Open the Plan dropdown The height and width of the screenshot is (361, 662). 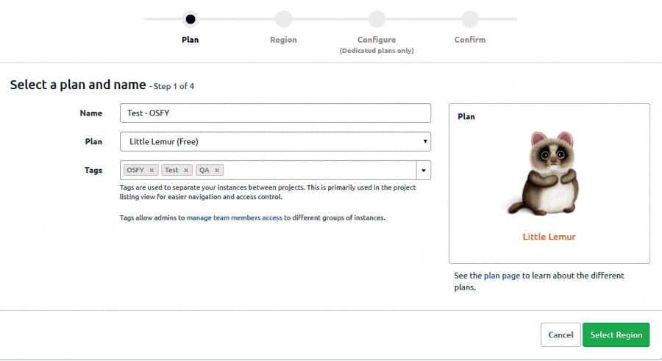(x=275, y=141)
